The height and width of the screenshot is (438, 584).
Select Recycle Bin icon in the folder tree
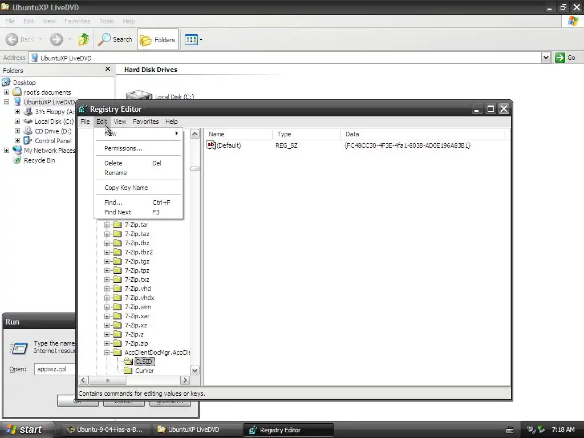point(17,160)
